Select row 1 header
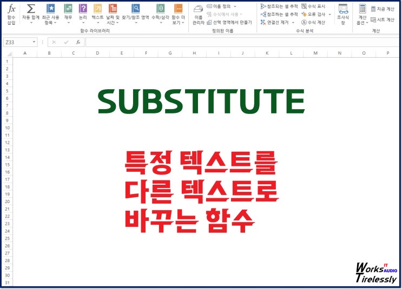 point(7,62)
